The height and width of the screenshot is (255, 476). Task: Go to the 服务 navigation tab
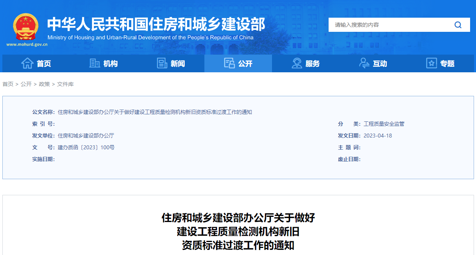(x=305, y=64)
